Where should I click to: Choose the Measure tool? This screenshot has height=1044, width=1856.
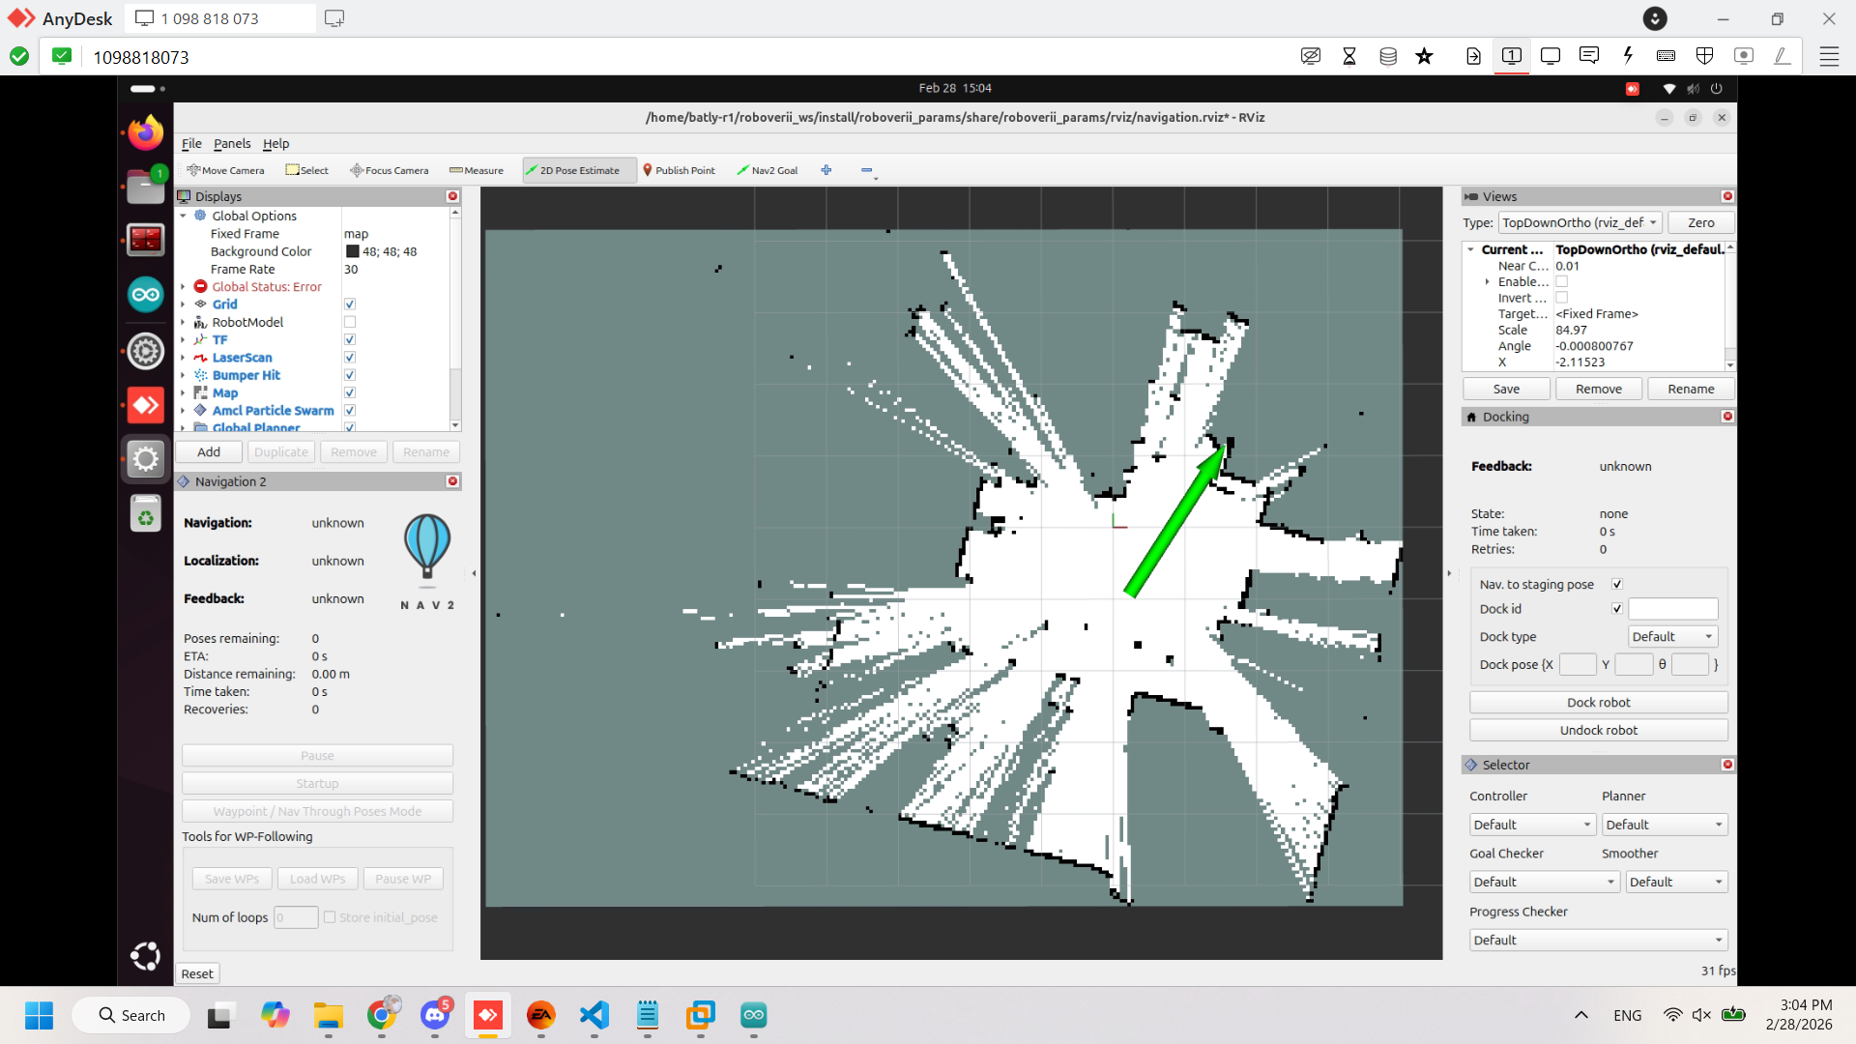[477, 170]
